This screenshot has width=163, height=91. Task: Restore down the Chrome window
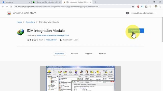click(154, 2)
